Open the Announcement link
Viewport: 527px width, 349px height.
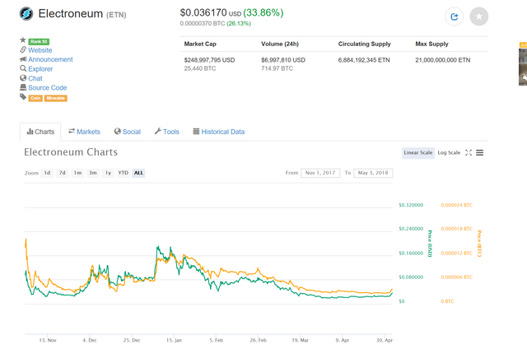pyautogui.click(x=50, y=59)
